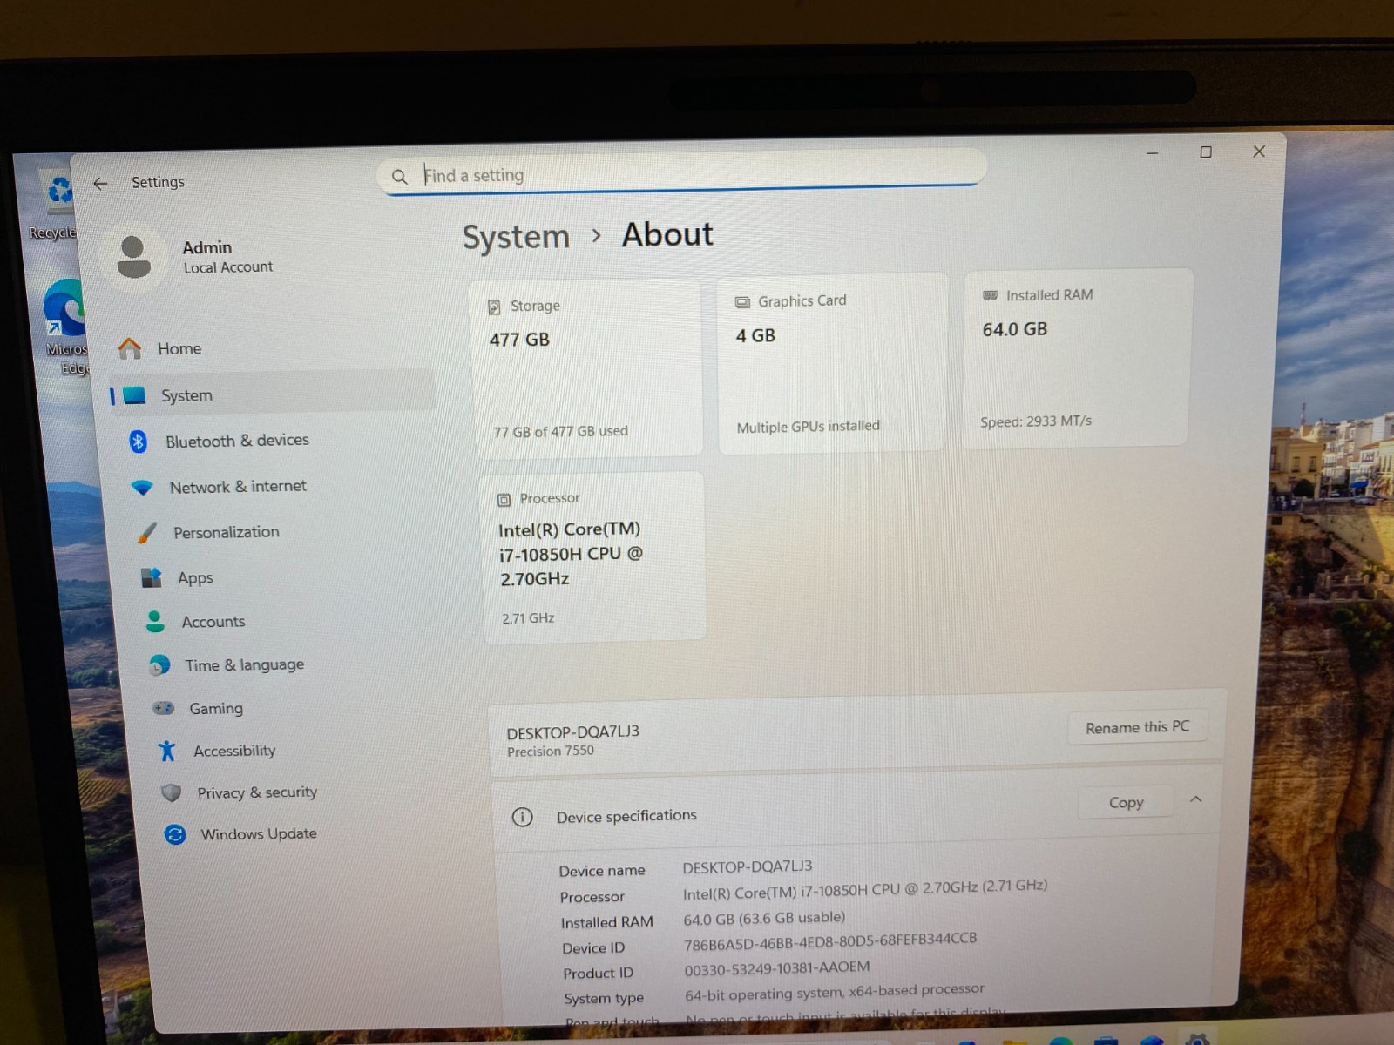This screenshot has height=1045, width=1394.
Task: Select the 'Precision 7550' model text
Action: click(x=551, y=751)
